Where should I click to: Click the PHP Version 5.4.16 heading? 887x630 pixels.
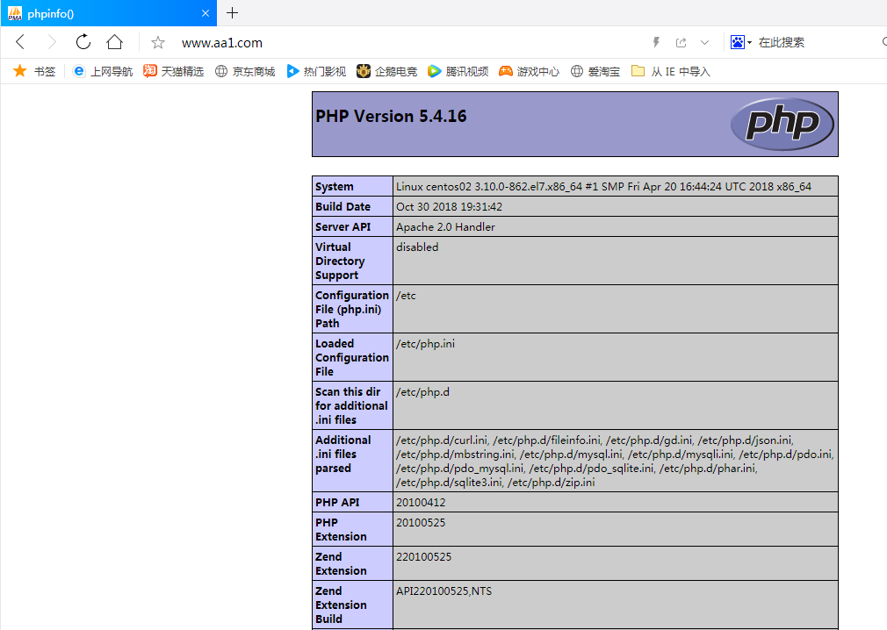coord(391,117)
